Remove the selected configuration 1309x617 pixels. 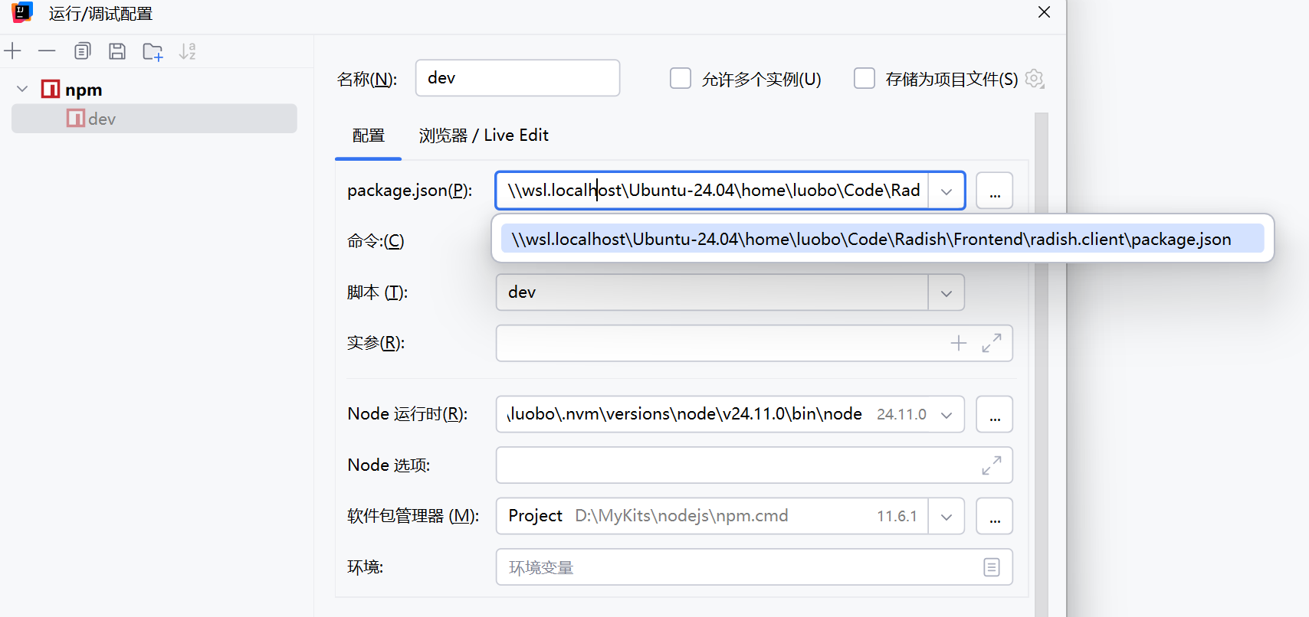(x=47, y=51)
